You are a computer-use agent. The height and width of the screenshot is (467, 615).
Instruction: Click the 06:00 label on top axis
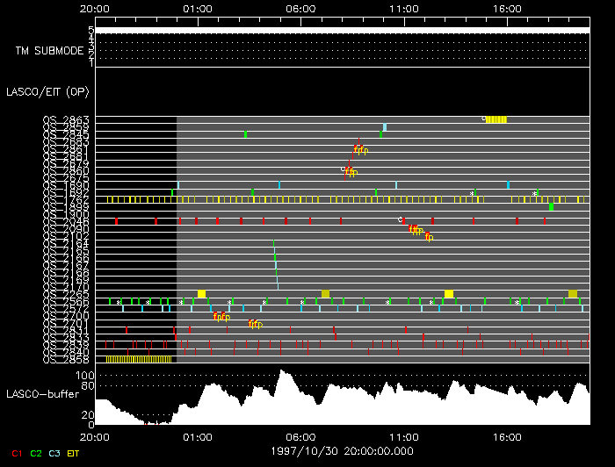(300, 10)
